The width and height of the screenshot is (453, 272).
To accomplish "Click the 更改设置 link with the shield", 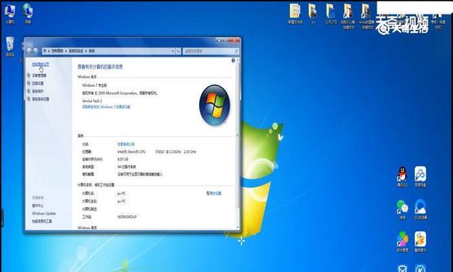I will pos(214,193).
